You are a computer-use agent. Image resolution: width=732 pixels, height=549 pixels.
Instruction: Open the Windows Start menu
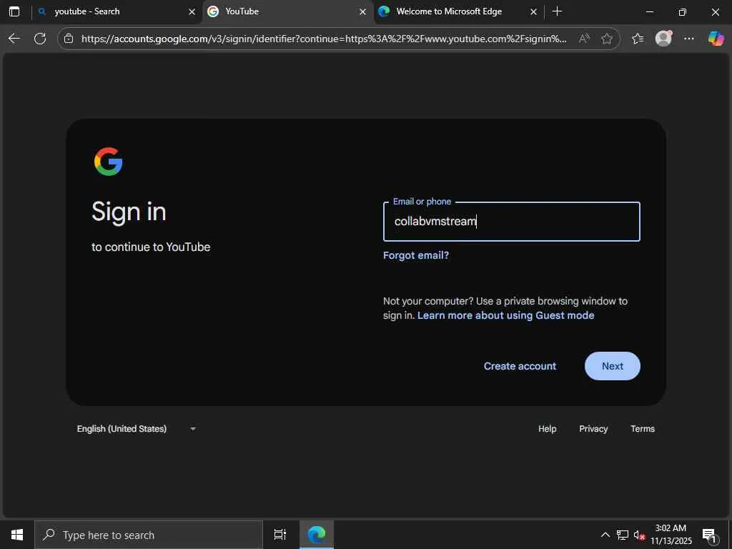pos(17,535)
